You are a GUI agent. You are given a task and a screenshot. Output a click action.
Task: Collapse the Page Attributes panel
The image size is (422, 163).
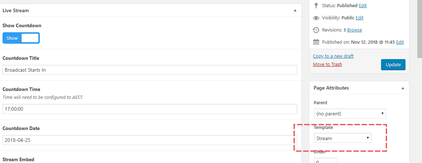click(x=403, y=88)
